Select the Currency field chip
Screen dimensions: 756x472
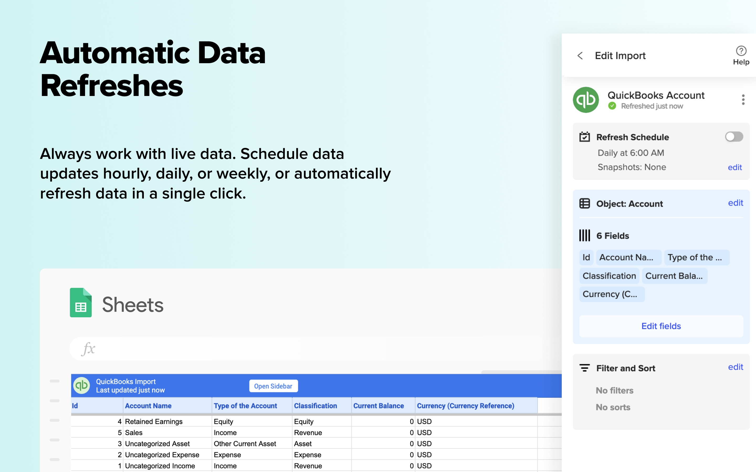(611, 294)
